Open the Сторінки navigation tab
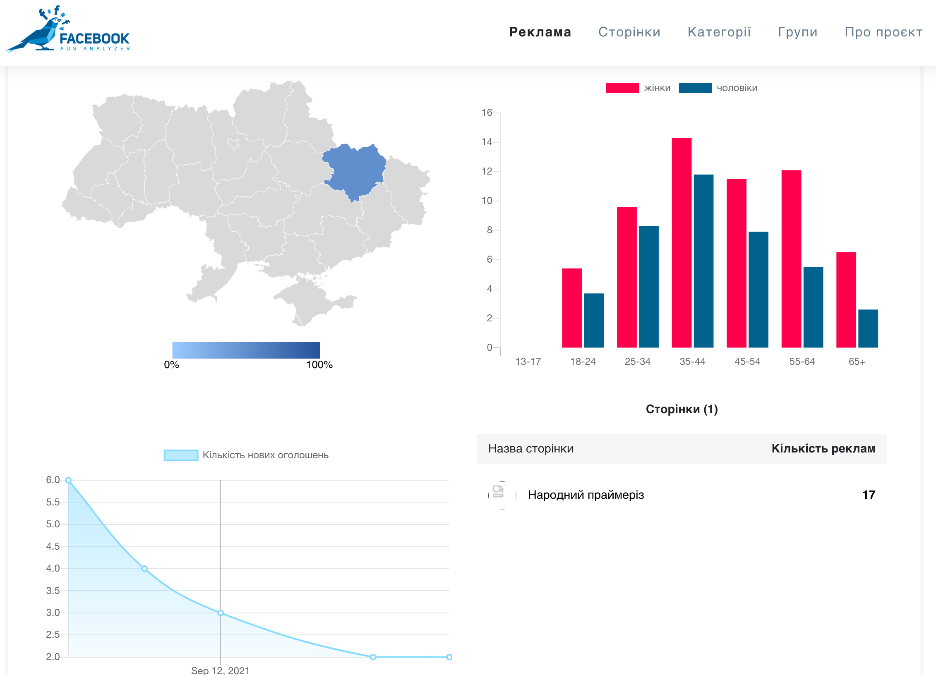Screen dimensions: 936x675 (x=629, y=32)
